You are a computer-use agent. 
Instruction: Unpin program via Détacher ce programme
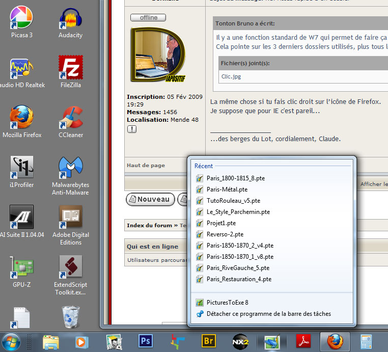[268, 314]
